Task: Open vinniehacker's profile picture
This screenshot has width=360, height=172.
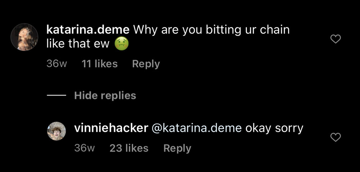Action: pos(57,131)
